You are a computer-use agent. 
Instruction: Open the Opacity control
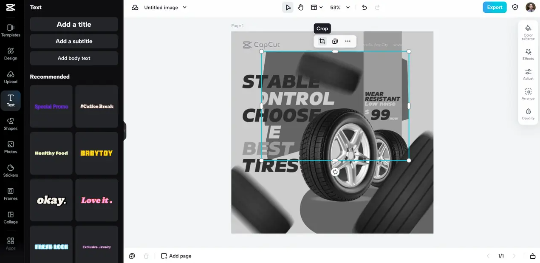528,114
